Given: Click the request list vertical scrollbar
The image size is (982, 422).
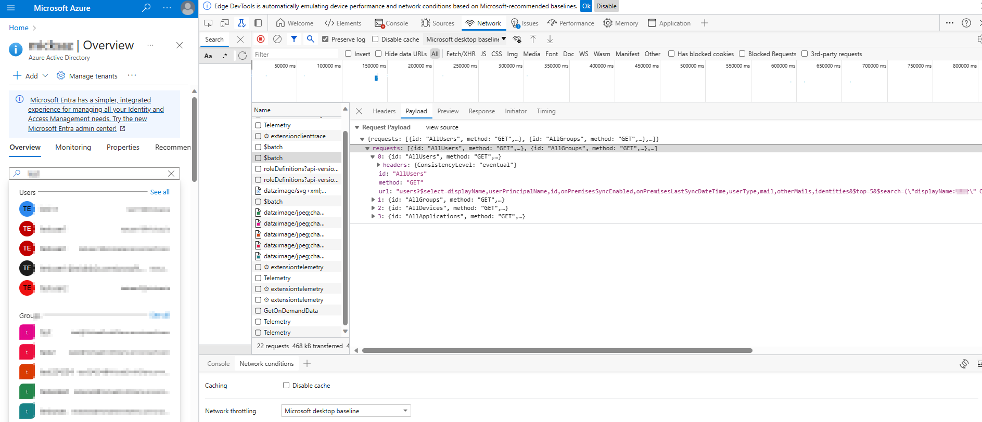Looking at the screenshot, I should (x=345, y=228).
